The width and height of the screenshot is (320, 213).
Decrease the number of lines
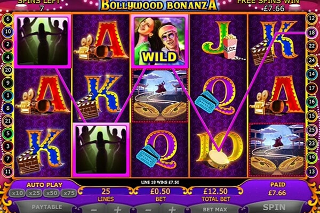(94, 209)
